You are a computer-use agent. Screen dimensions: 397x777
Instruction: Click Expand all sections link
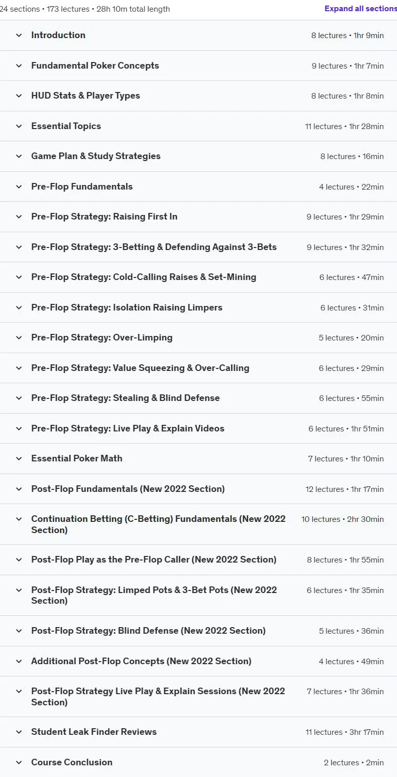point(360,9)
